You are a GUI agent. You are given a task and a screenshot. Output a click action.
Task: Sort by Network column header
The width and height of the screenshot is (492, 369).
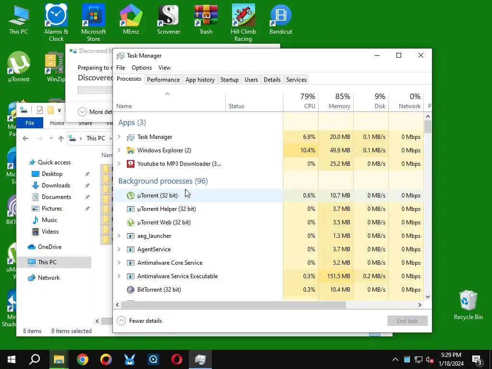coord(406,101)
